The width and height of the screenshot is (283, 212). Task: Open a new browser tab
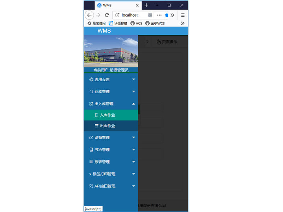(x=146, y=5)
